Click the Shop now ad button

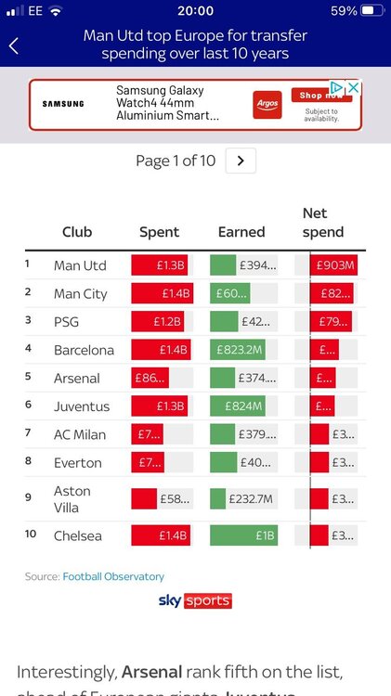pyautogui.click(x=321, y=95)
